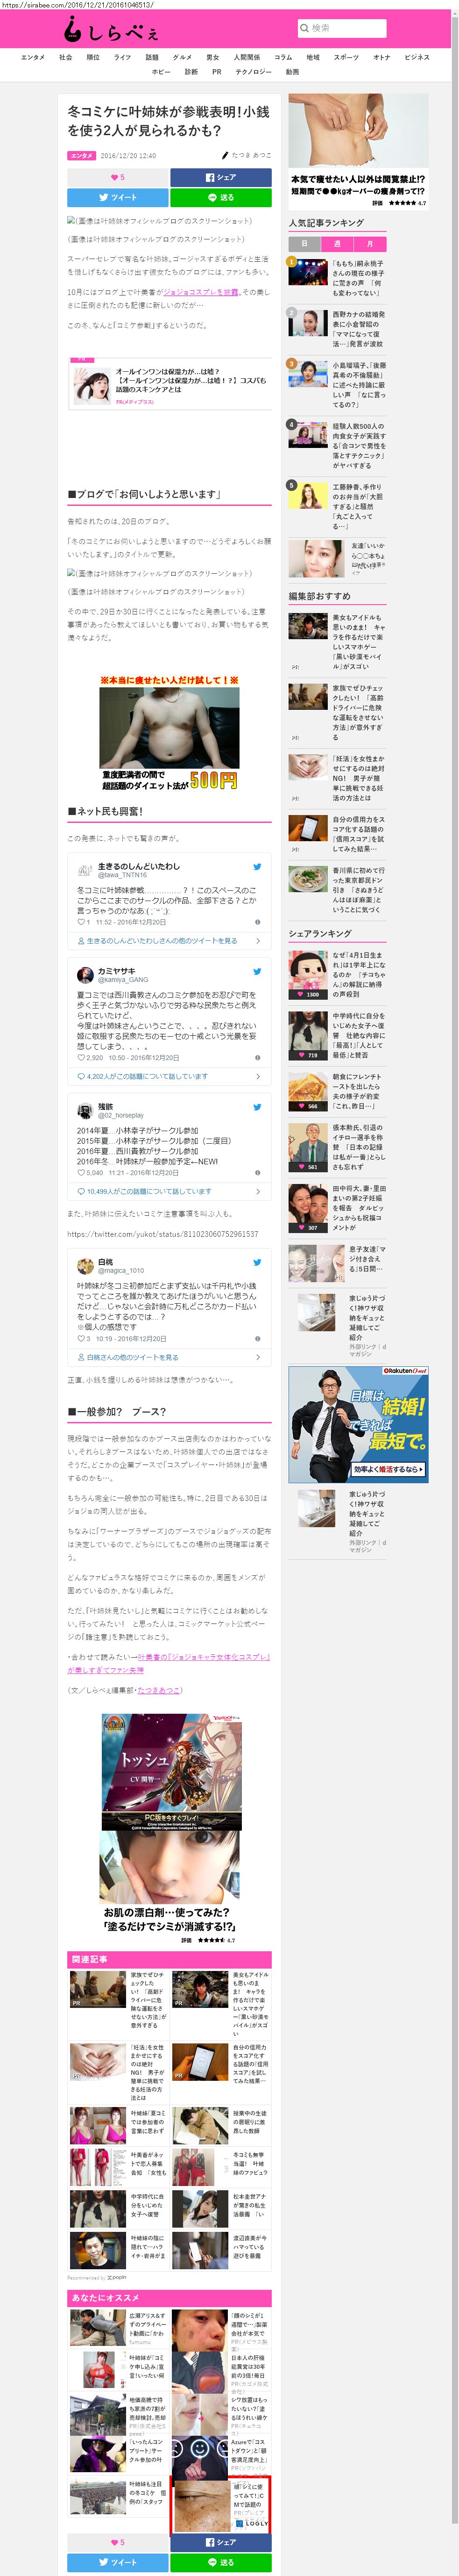Click the Twitter bird on 02_horseplay tweet
Screen dimensions: 459x2576
point(257,1107)
